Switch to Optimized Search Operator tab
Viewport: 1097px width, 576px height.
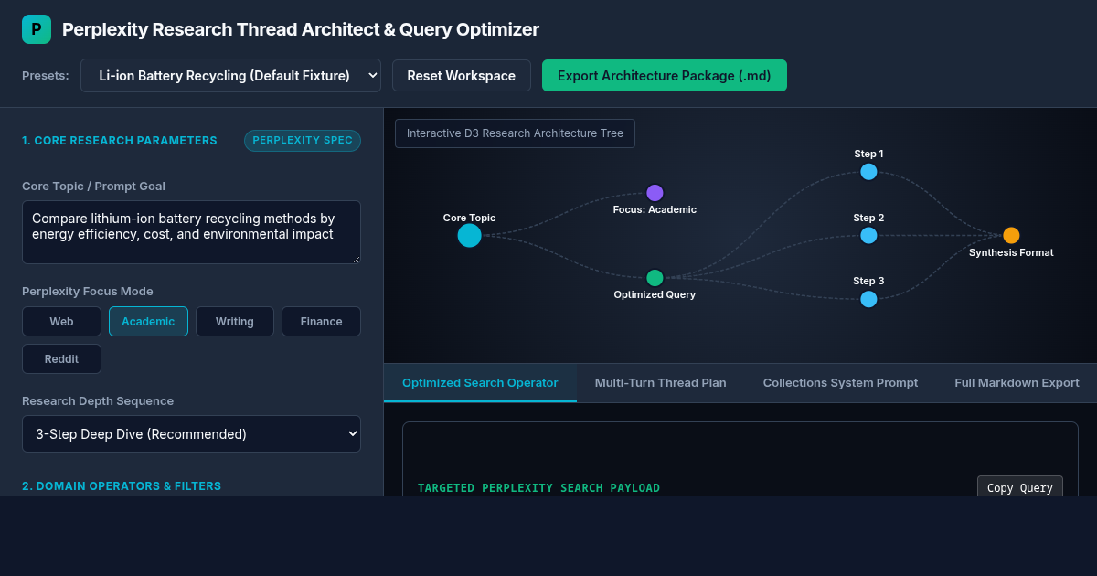point(480,383)
